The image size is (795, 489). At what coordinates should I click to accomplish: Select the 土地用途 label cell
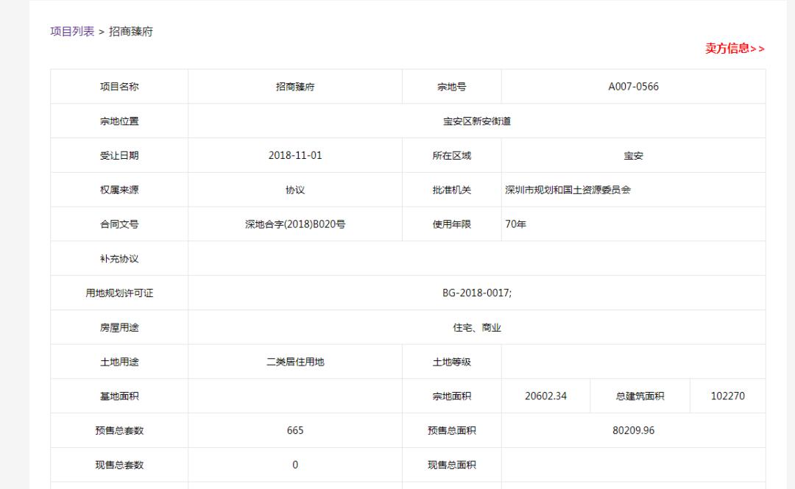click(x=119, y=362)
